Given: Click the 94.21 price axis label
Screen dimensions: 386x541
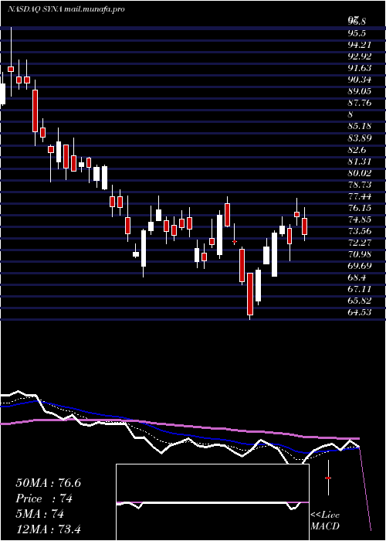Looking at the screenshot, I should [361, 45].
